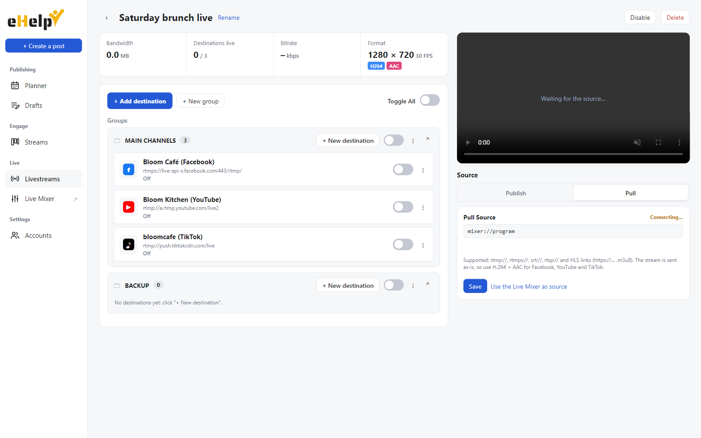
Task: Switch on Toggle All destinations
Action: tap(430, 100)
